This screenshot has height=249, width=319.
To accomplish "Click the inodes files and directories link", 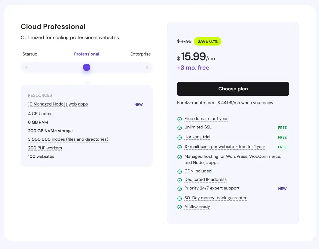I will 68,139.
